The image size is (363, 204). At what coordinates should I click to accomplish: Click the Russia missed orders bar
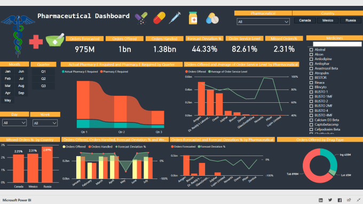[x=47, y=164]
